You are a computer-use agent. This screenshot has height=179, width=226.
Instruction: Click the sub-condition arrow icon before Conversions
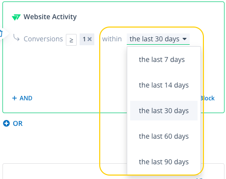[x=16, y=38]
